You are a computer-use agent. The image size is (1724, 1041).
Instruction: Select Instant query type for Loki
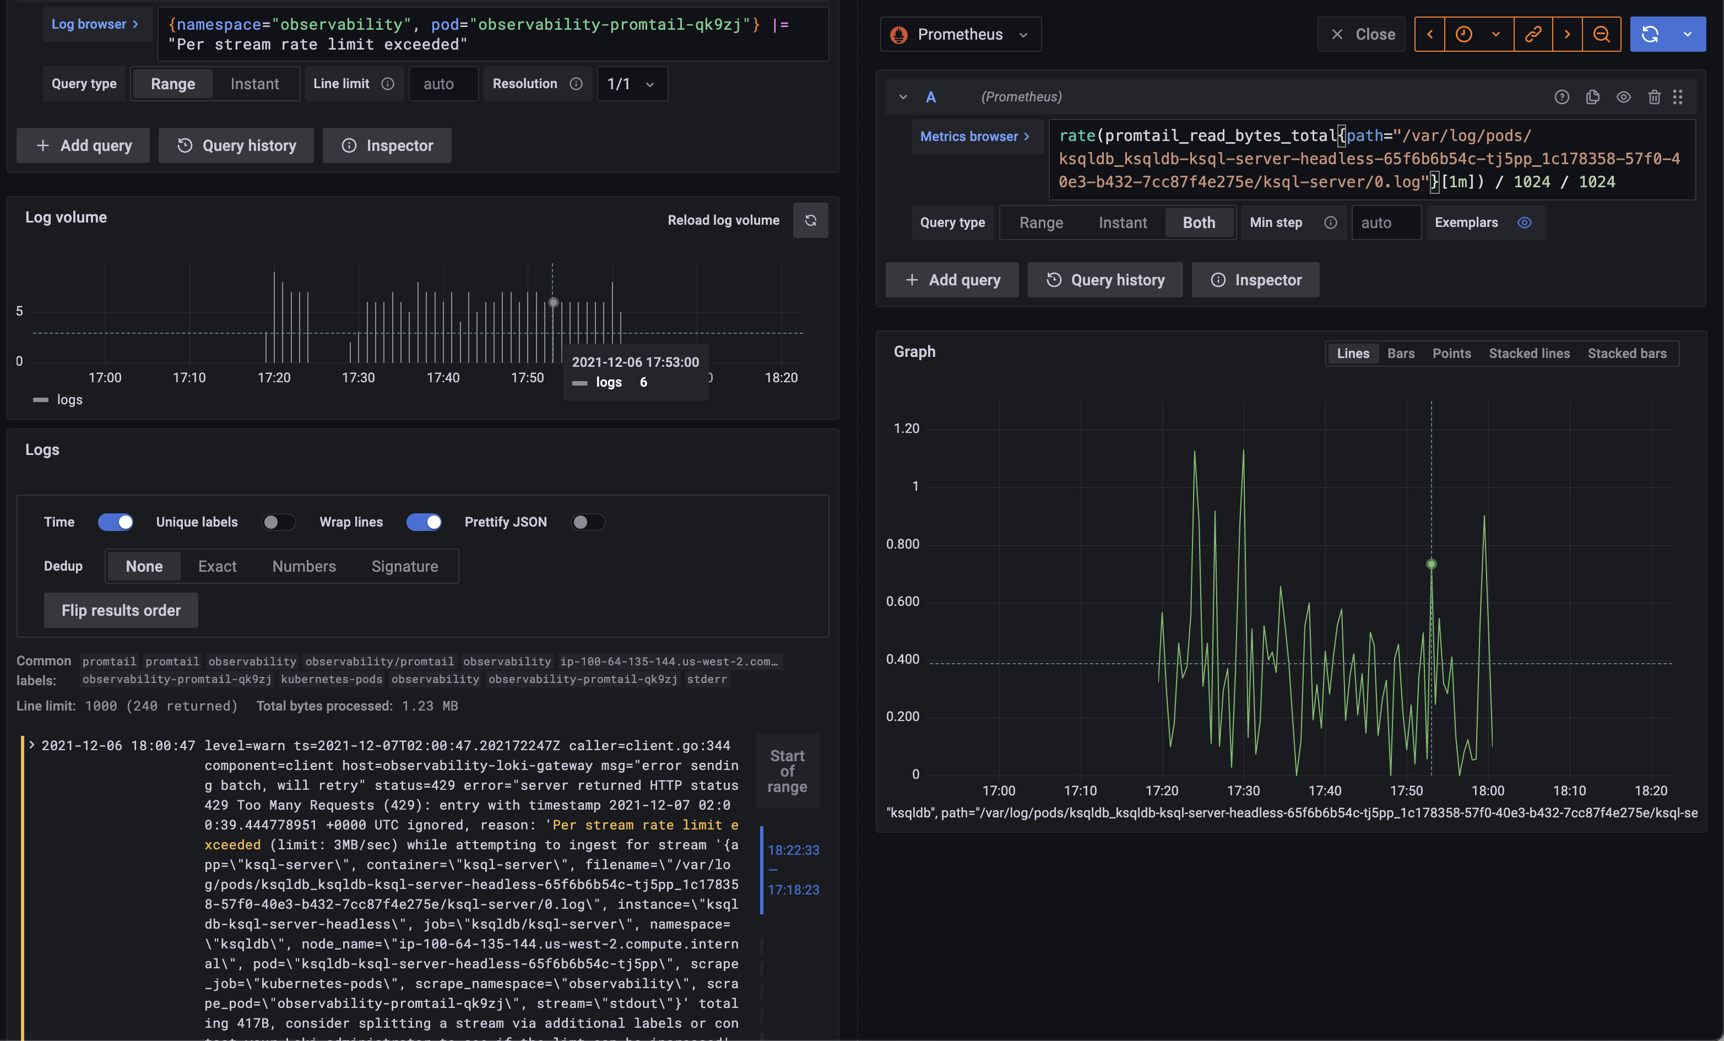(254, 84)
